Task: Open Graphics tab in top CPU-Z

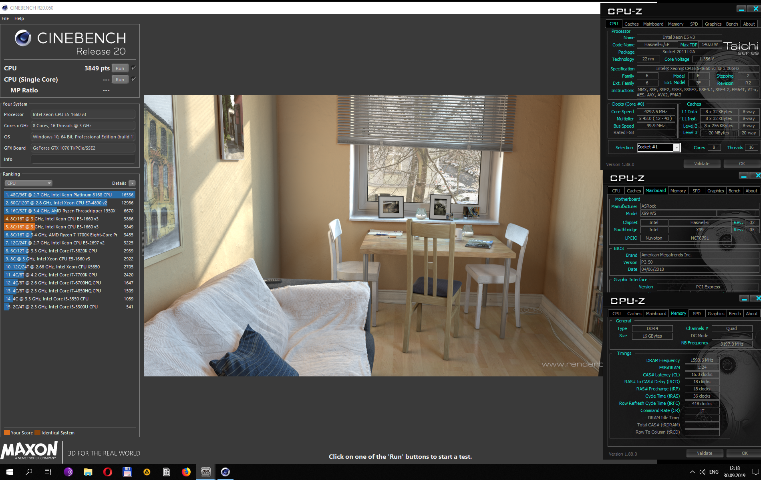Action: tap(713, 24)
